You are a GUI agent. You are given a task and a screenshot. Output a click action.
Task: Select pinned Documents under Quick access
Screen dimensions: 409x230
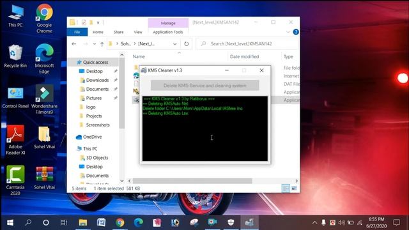[x=97, y=89]
